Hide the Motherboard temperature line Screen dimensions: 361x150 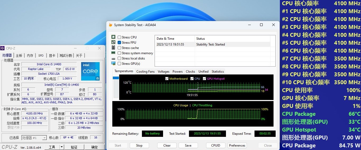[x=167, y=79]
